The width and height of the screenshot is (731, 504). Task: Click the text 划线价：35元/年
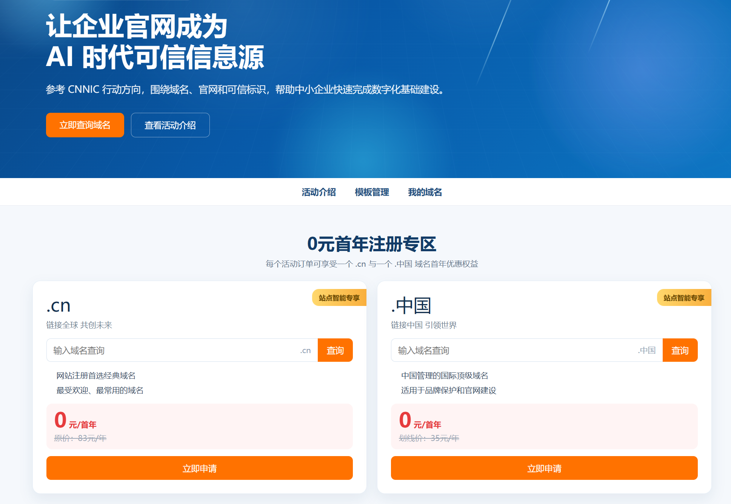(429, 438)
